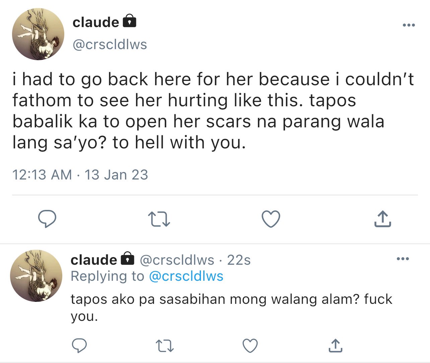Open the display name "claude" on the main tweet
430x363 pixels.
pos(96,22)
